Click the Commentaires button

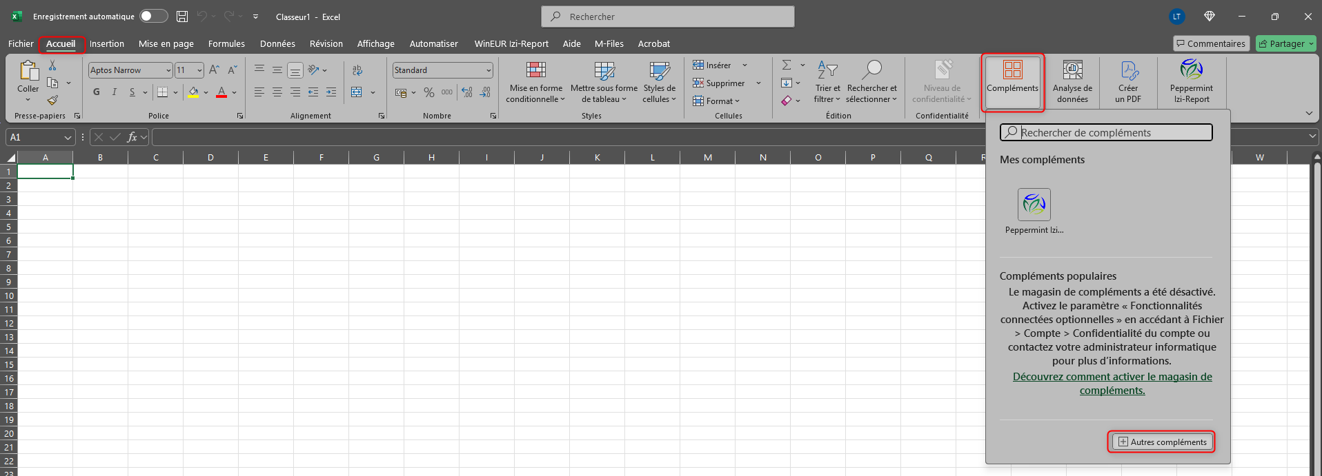click(x=1211, y=43)
